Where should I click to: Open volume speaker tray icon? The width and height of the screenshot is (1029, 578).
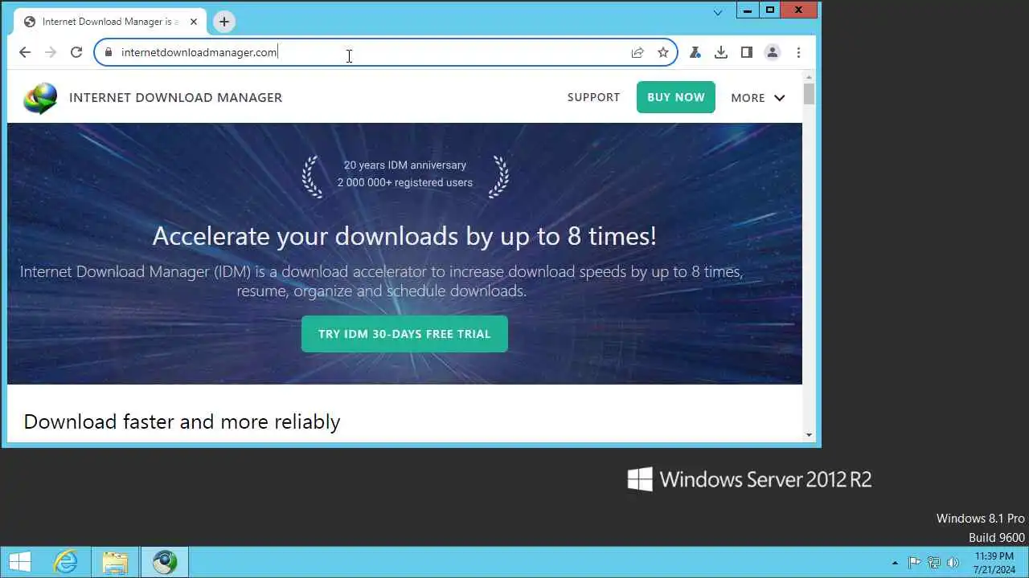tap(953, 563)
